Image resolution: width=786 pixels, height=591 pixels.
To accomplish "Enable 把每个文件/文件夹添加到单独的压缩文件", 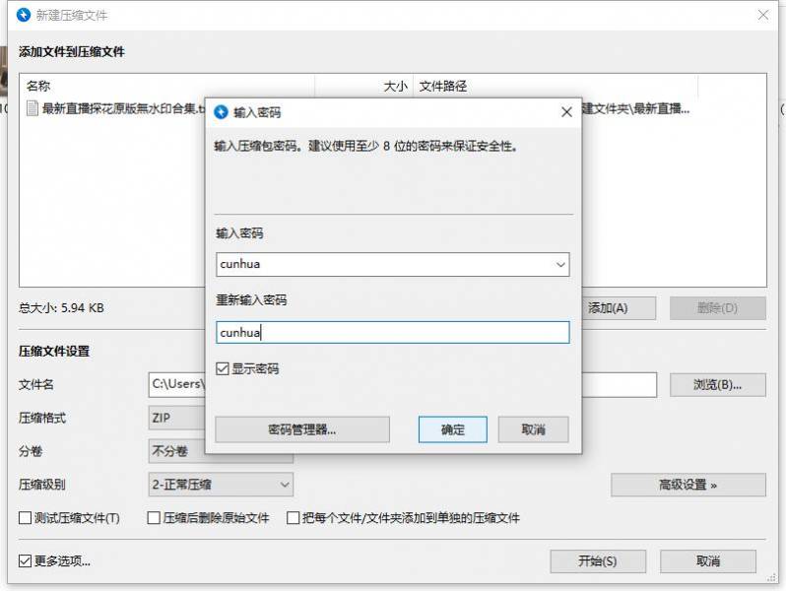I will 294,518.
